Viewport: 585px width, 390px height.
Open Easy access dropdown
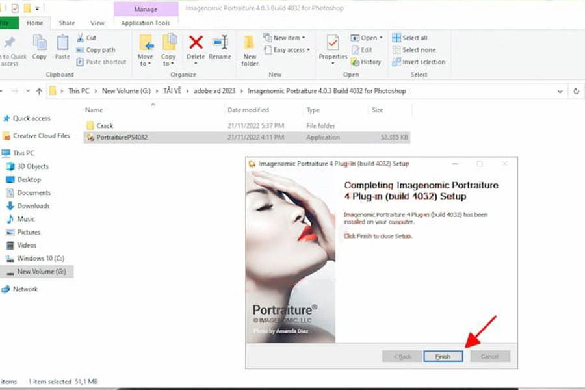pos(287,49)
